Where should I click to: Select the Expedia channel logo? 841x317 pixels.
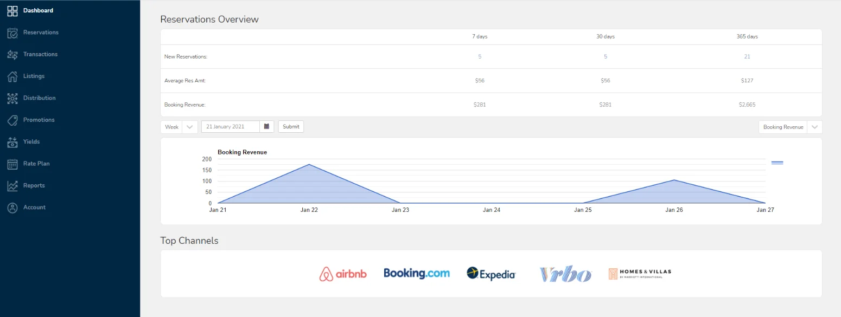[x=491, y=274]
